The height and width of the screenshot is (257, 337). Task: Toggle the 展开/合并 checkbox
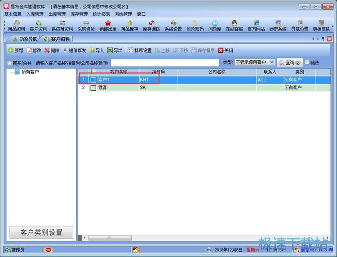pos(9,62)
